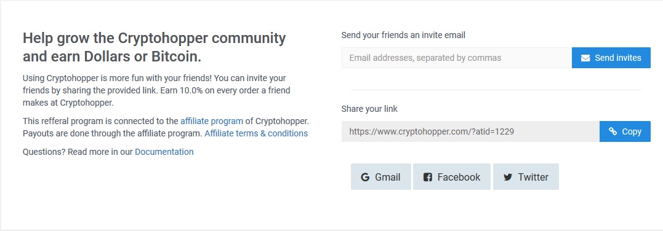Click the 'Send your friends an invite email' label
Screen dimensions: 663x231
pos(403,36)
